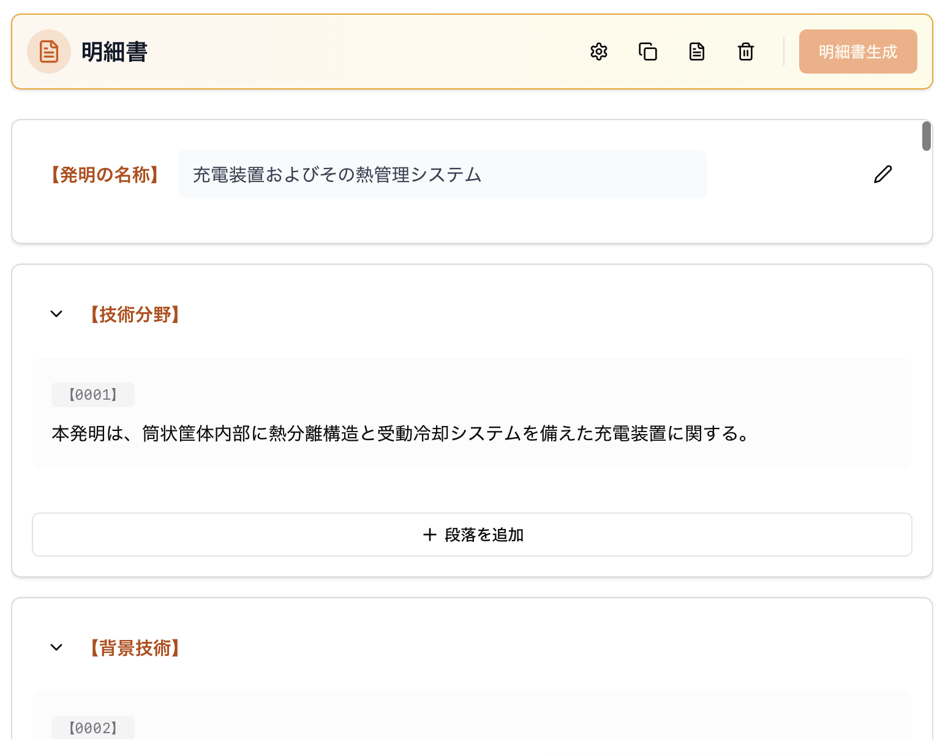Click the 【0001】 paragraph number badge

92,395
